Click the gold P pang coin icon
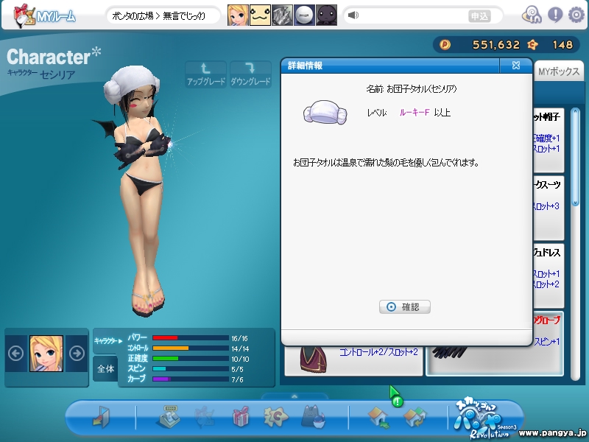The height and width of the screenshot is (442, 589). pos(445,45)
